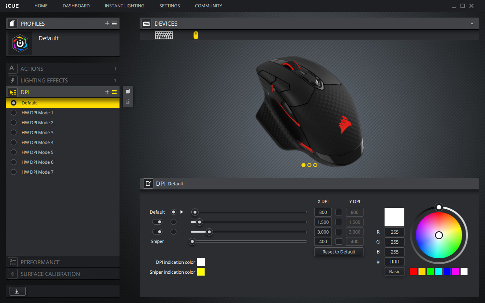
Task: Enable separate Y DPI for 1,500 row
Action: (339, 222)
